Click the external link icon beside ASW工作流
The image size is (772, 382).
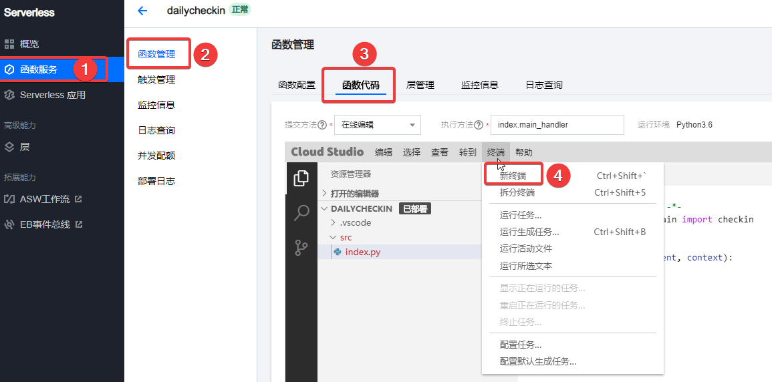click(78, 199)
